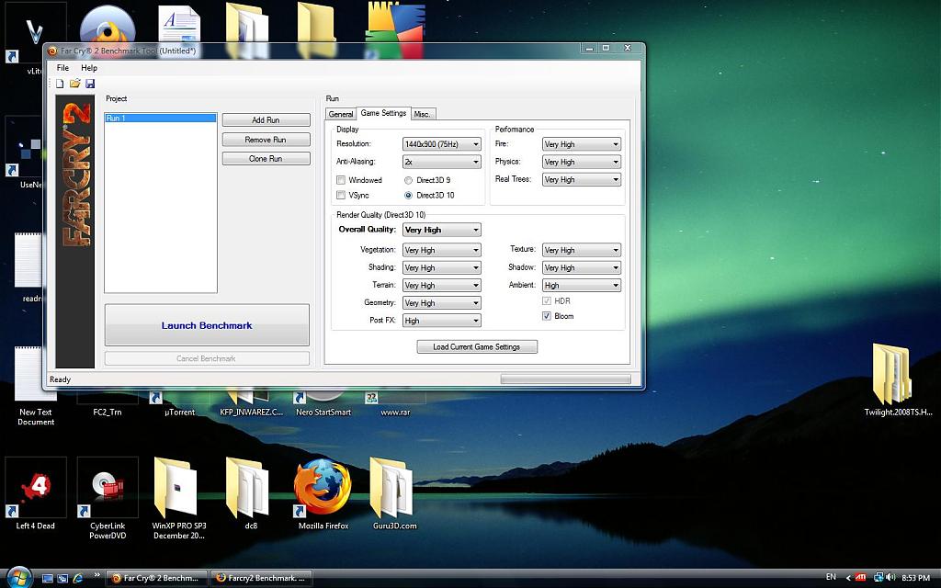This screenshot has height=588, width=941.
Task: Click Farcry2 Benchmark Firefox taskbar button
Action: click(x=261, y=579)
